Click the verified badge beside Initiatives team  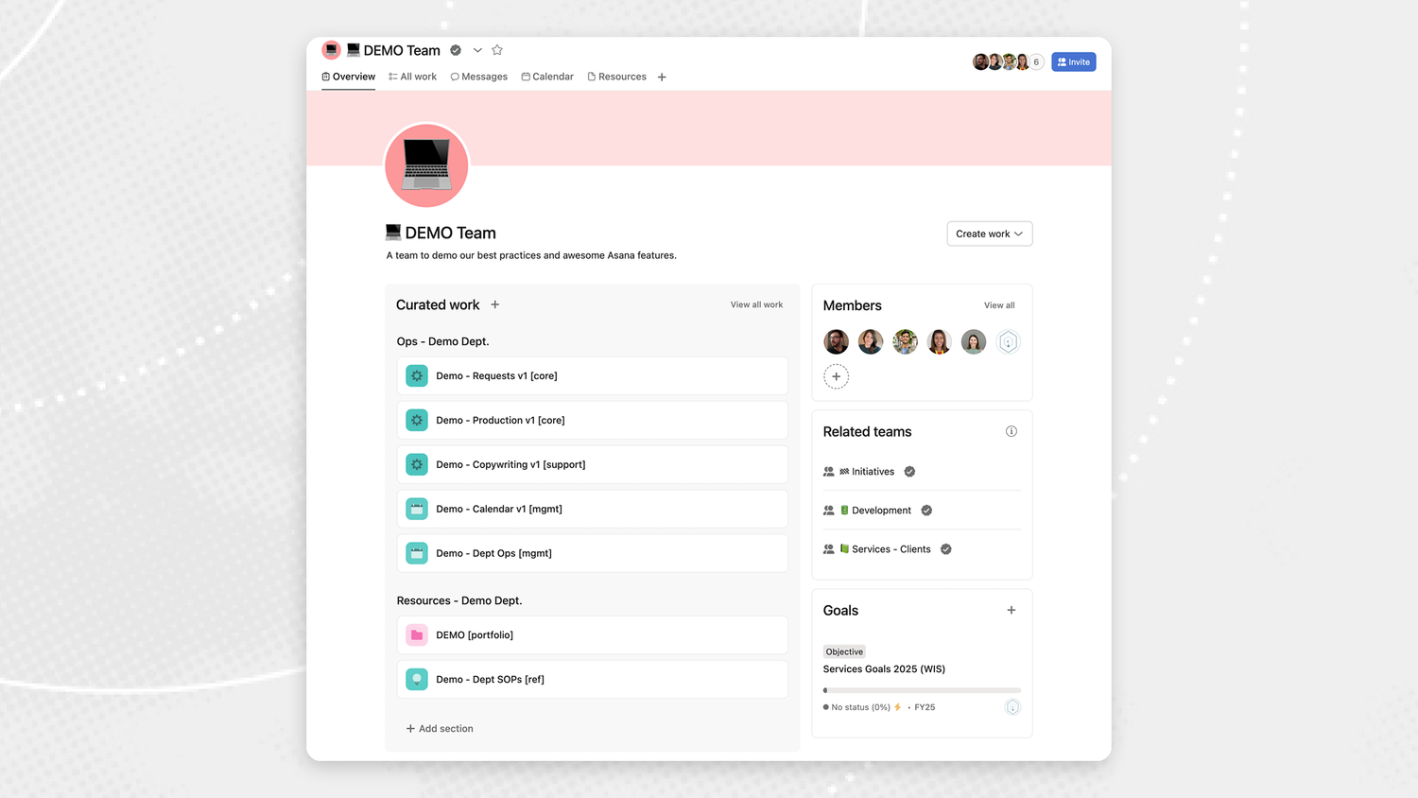tap(908, 471)
